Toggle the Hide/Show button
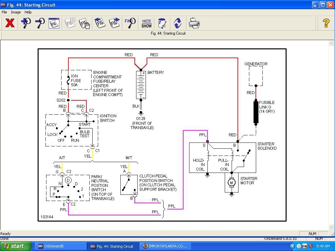The width and height of the screenshot is (335, 251). (147, 23)
